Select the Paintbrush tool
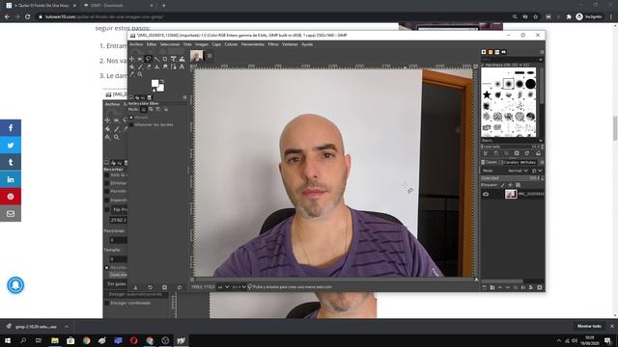Image resolution: width=618 pixels, height=347 pixels. point(140,67)
